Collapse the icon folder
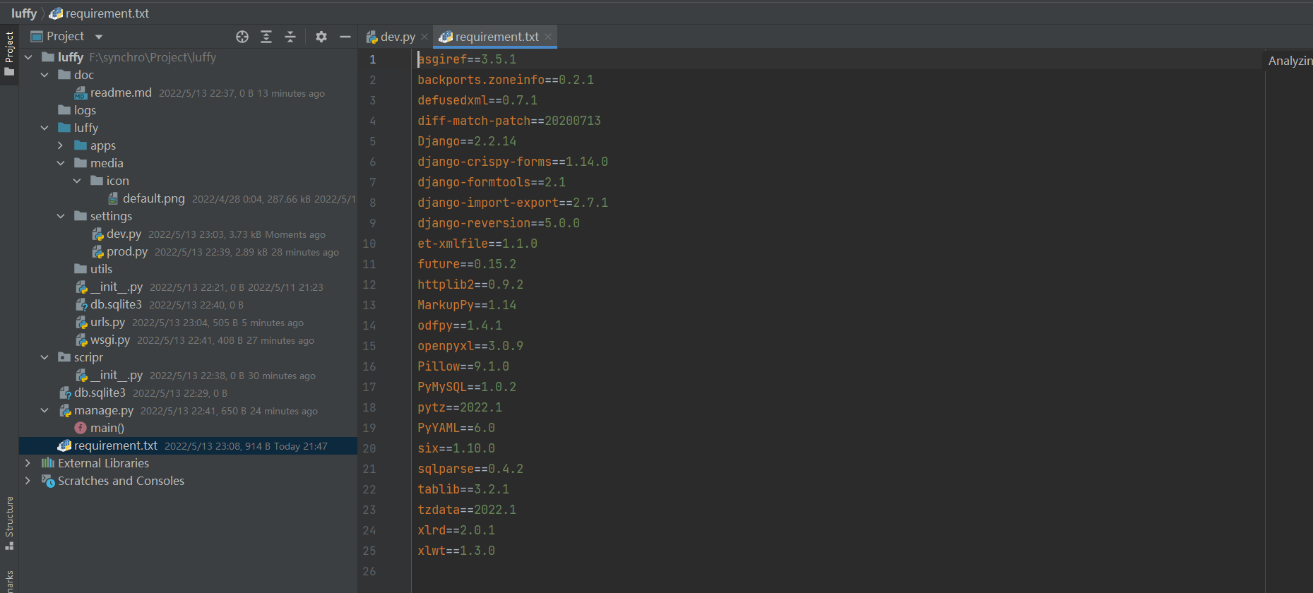1313x593 pixels. point(77,181)
